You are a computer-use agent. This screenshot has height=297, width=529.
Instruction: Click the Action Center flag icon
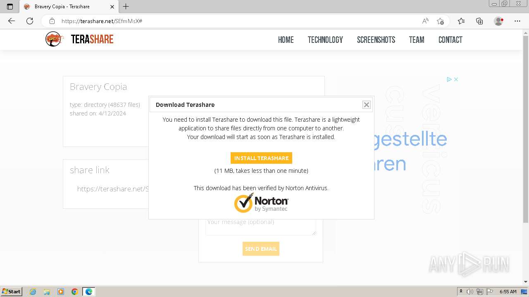(489, 292)
